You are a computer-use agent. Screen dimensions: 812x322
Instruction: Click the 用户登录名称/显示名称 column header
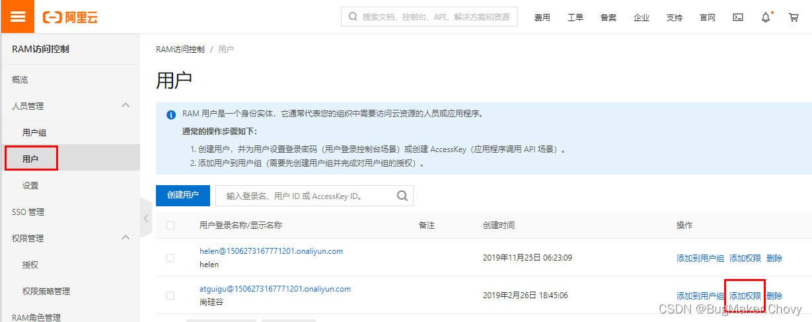pos(240,225)
